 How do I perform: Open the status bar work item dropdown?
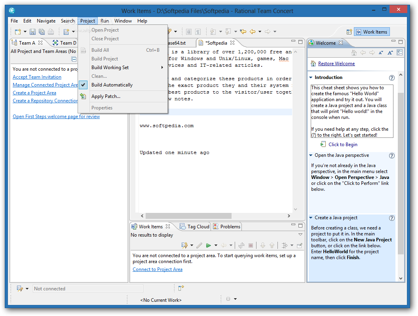click(x=27, y=289)
